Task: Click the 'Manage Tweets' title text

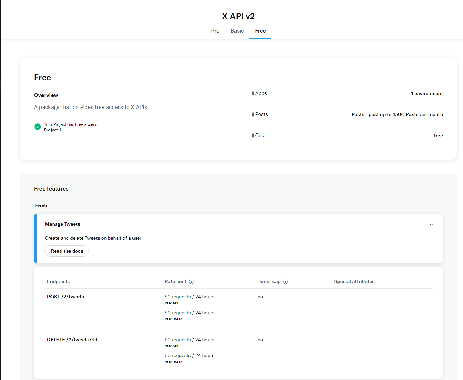Action: (63, 224)
